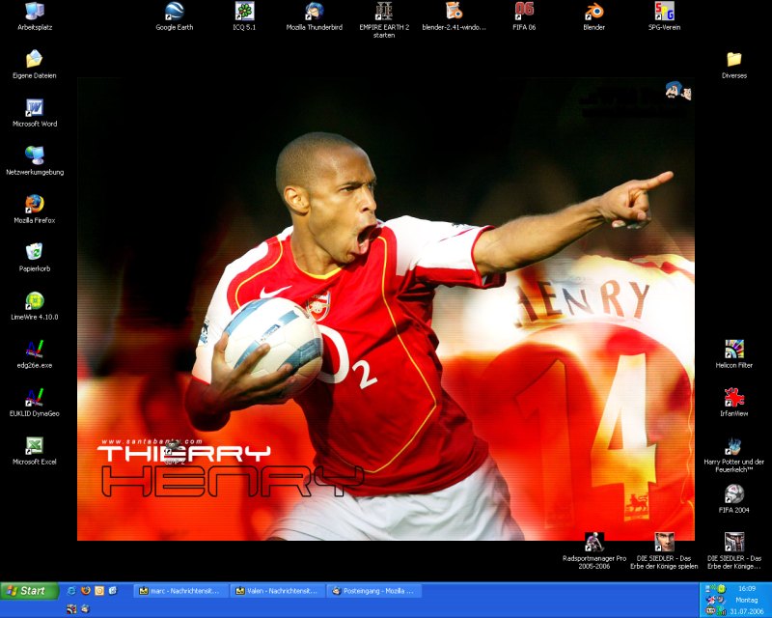Select the GIMP 2 icon over the wallpaper
The width and height of the screenshot is (772, 618).
175,453
